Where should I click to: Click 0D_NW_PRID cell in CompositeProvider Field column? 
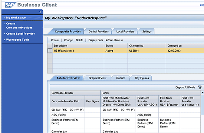point(68,110)
